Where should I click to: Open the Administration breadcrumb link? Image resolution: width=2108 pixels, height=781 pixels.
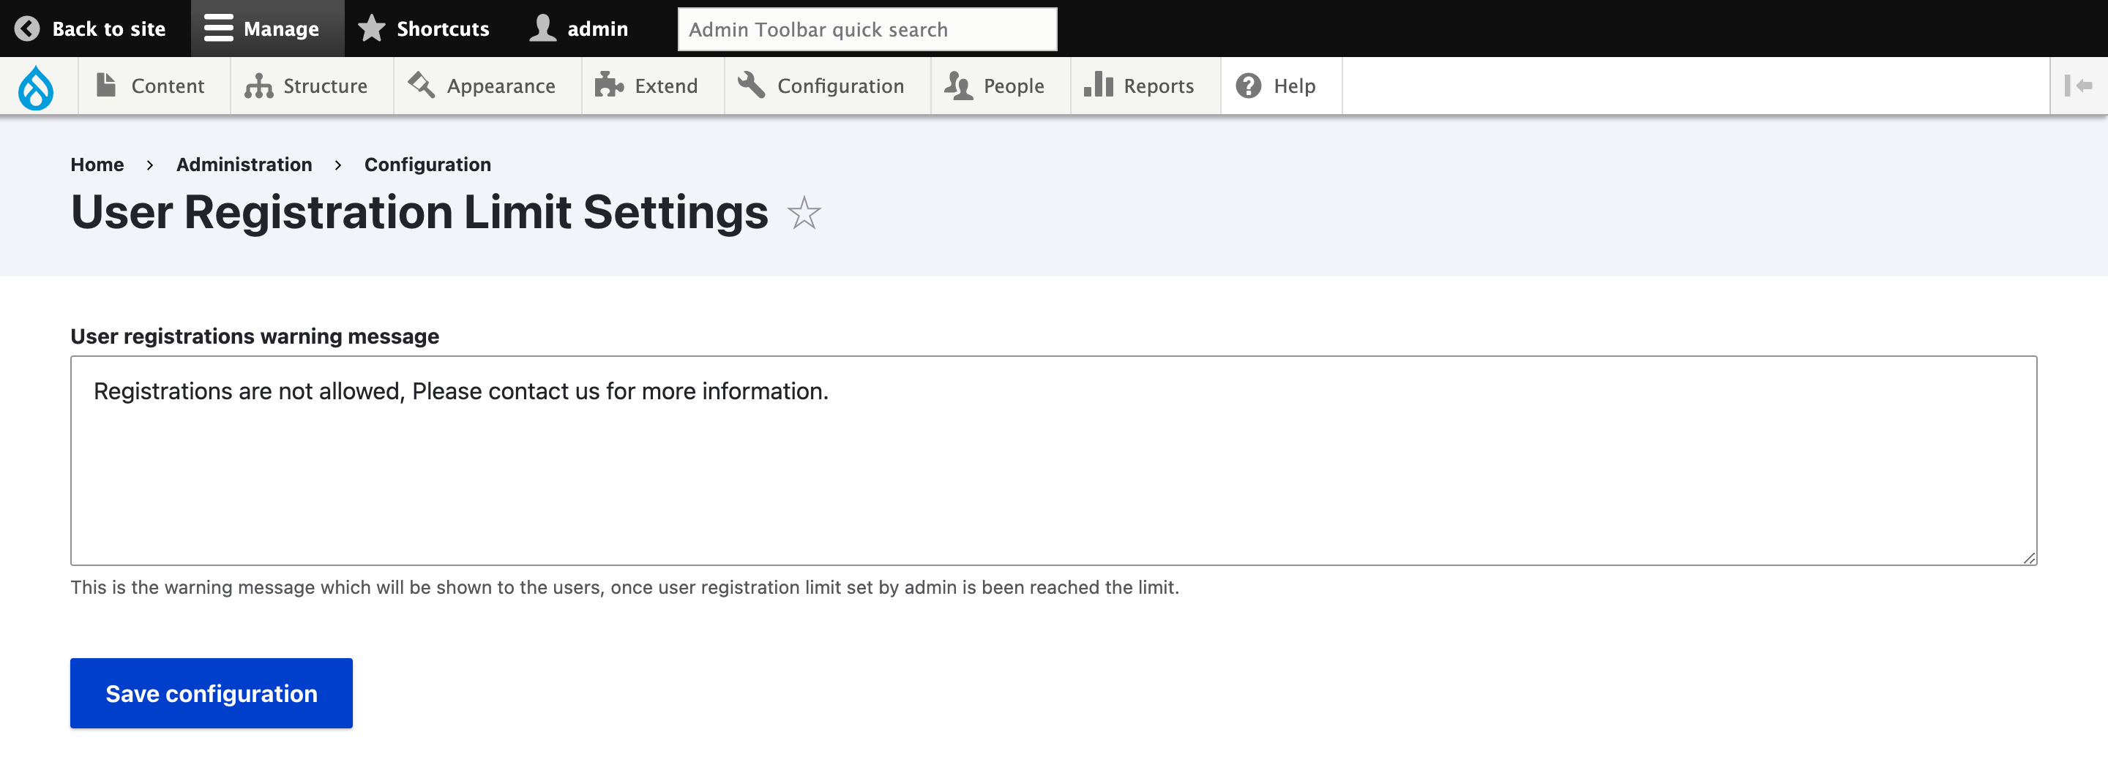(x=244, y=164)
